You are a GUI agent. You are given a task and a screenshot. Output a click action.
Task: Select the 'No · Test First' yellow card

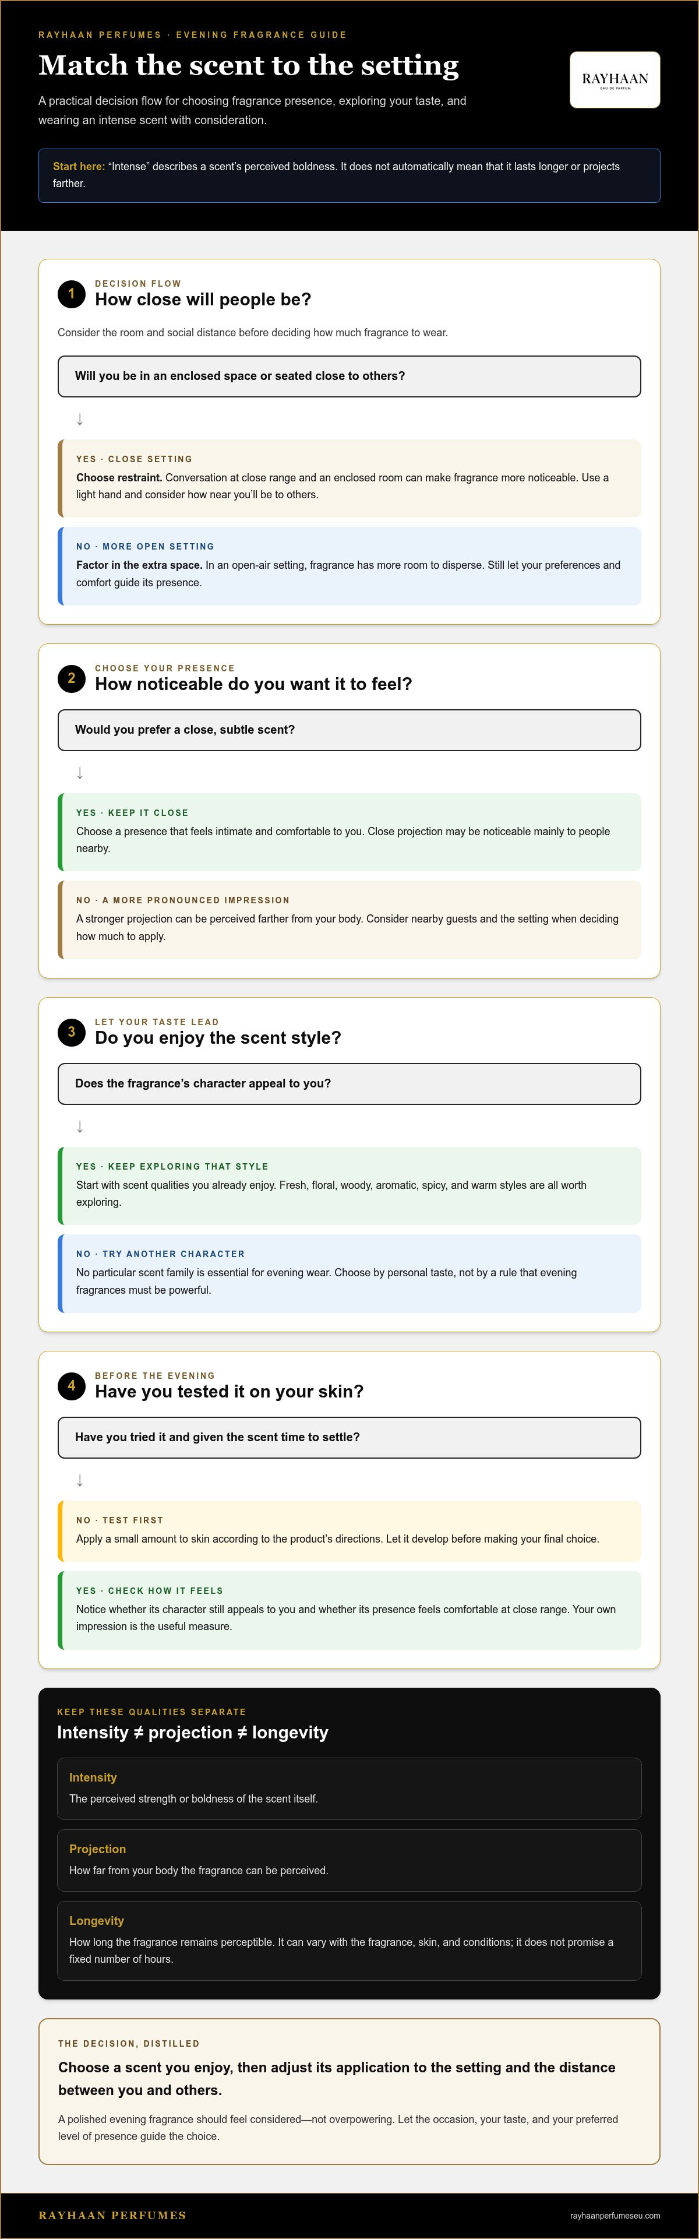click(x=349, y=1530)
